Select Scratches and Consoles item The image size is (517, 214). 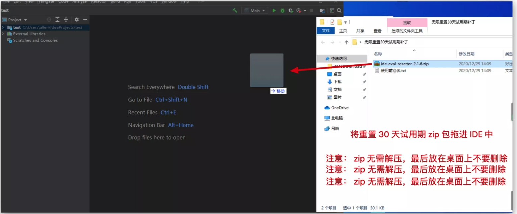pyautogui.click(x=35, y=40)
